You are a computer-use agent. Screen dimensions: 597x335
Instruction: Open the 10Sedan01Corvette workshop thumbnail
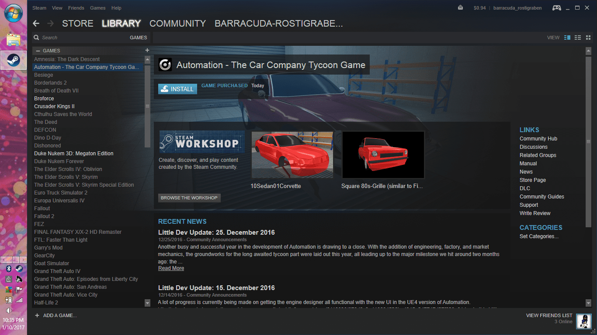(292, 155)
